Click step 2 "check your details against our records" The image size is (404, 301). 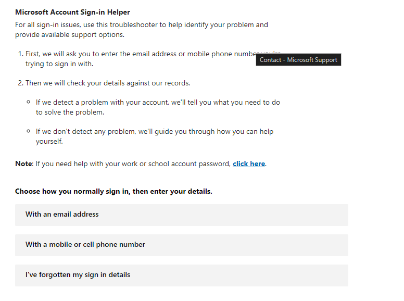pyautogui.click(x=108, y=83)
